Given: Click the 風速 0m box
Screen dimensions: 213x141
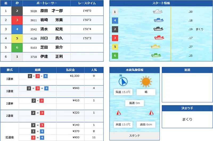Looking at the screenshot, I should coord(134,103).
